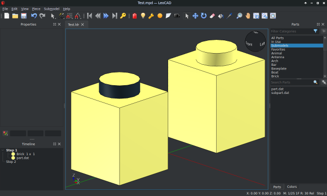Select subpart.dat in parts list
This screenshot has height=196, width=327.
280,93
